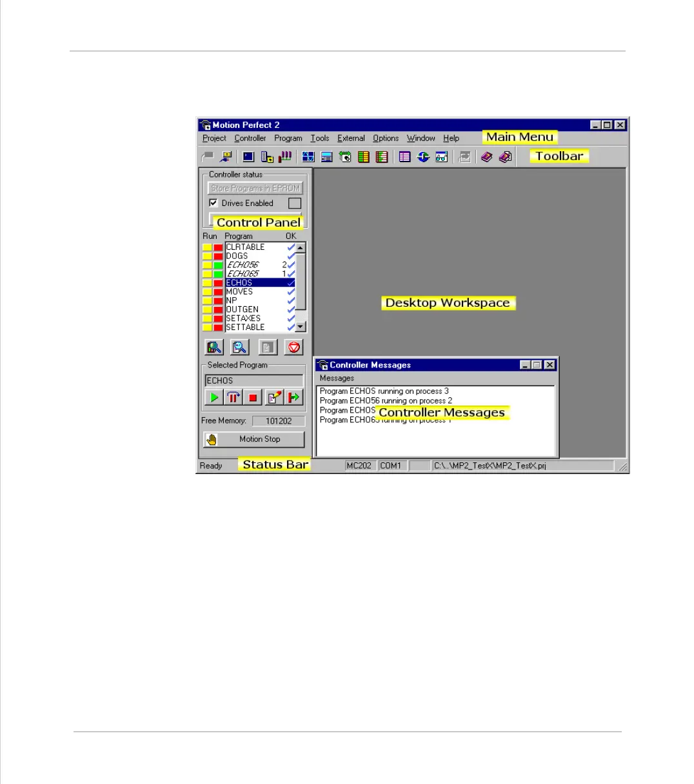694x784 pixels.
Task: Click message 'Program ECHO56 running on process 2'
Action: coord(386,401)
